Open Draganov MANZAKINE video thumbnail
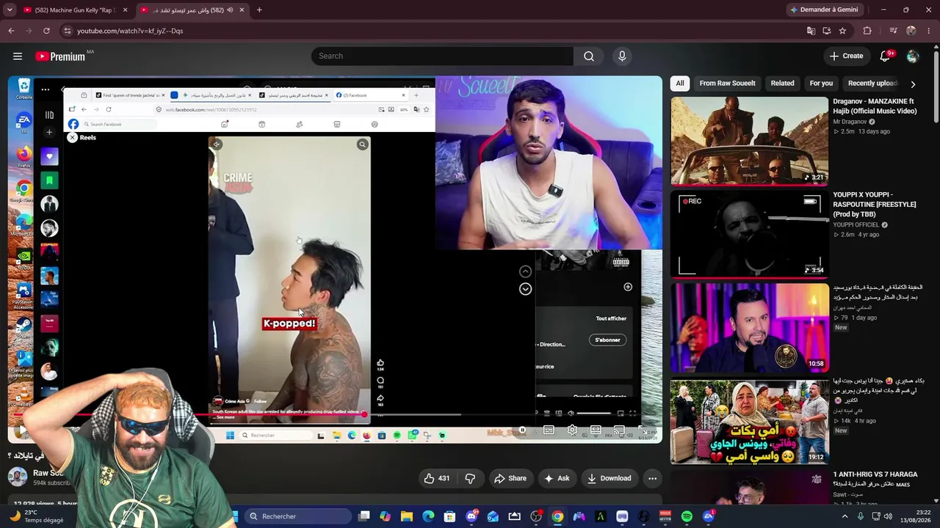The image size is (940, 528). pyautogui.click(x=749, y=141)
